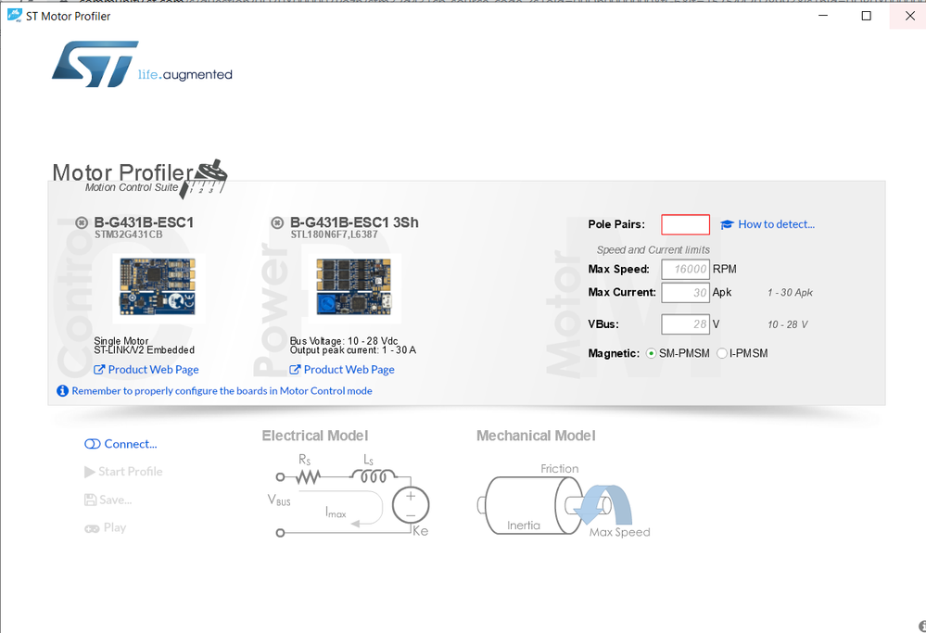Close the ST Motor Profiler window

point(910,16)
